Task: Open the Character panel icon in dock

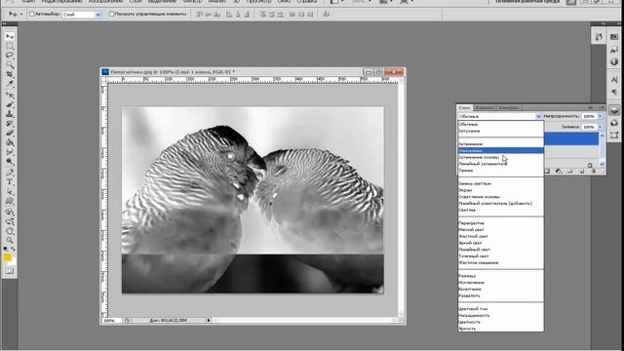Action: (x=614, y=80)
